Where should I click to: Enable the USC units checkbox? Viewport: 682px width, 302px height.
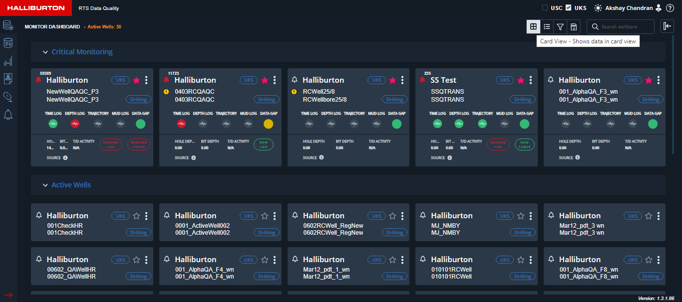(x=545, y=8)
